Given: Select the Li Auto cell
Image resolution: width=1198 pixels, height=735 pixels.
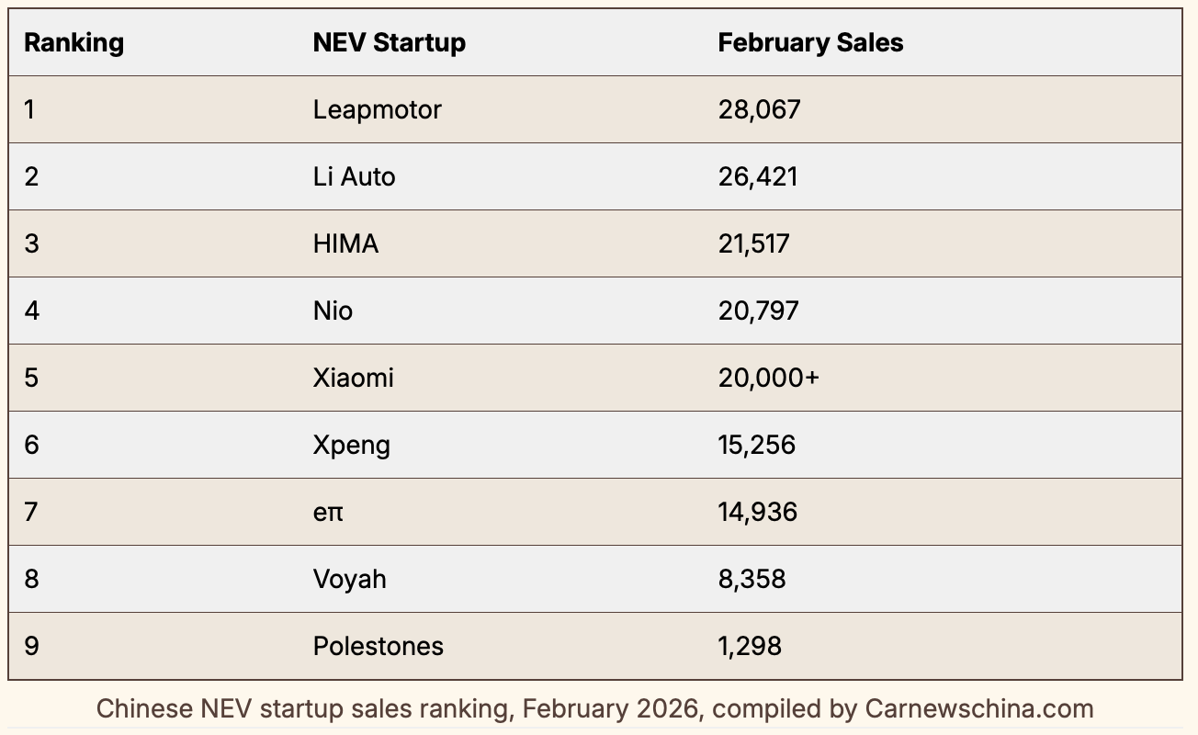Looking at the screenshot, I should (354, 176).
